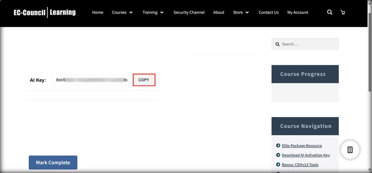The height and width of the screenshot is (173, 372).
Task: Click into the sidebar Search field
Action: 305,44
